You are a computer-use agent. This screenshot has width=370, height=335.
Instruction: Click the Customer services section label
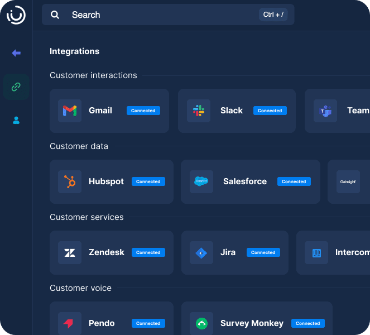[87, 217]
